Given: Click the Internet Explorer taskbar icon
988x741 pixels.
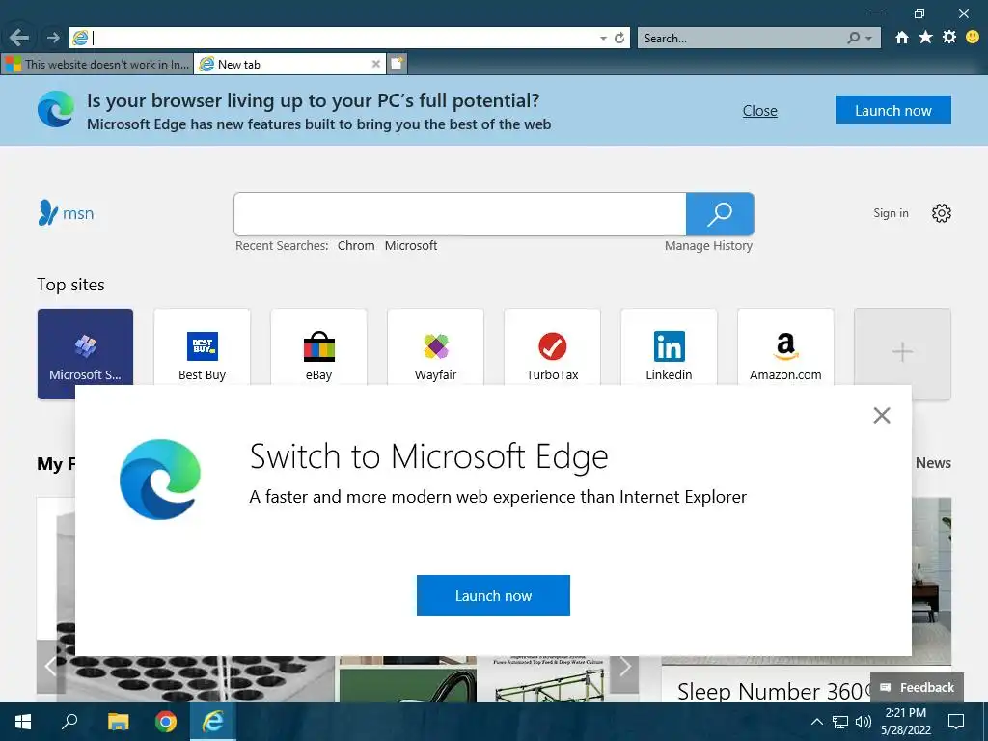Looking at the screenshot, I should click(x=213, y=722).
